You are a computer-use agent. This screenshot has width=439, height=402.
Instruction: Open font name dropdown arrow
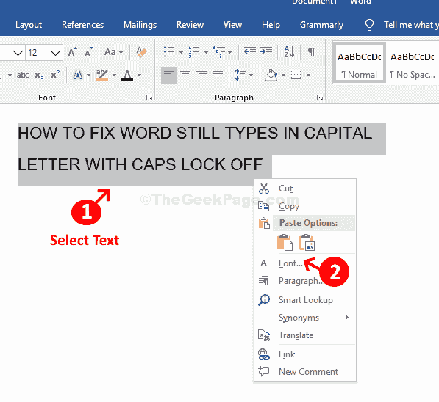(x=18, y=53)
